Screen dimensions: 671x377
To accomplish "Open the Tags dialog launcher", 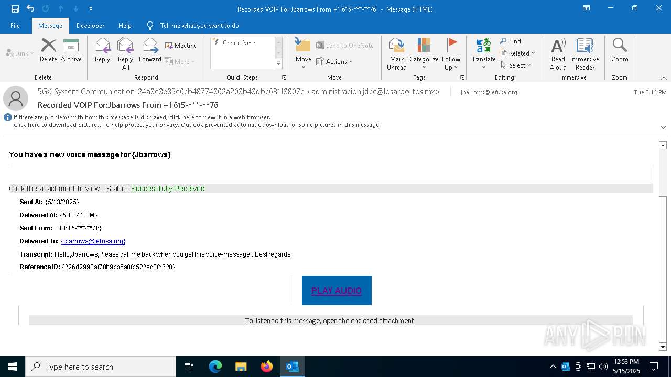I will (462, 77).
